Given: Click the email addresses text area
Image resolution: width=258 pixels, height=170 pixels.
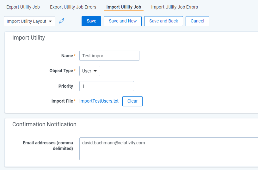Looking at the screenshot, I should (169, 149).
